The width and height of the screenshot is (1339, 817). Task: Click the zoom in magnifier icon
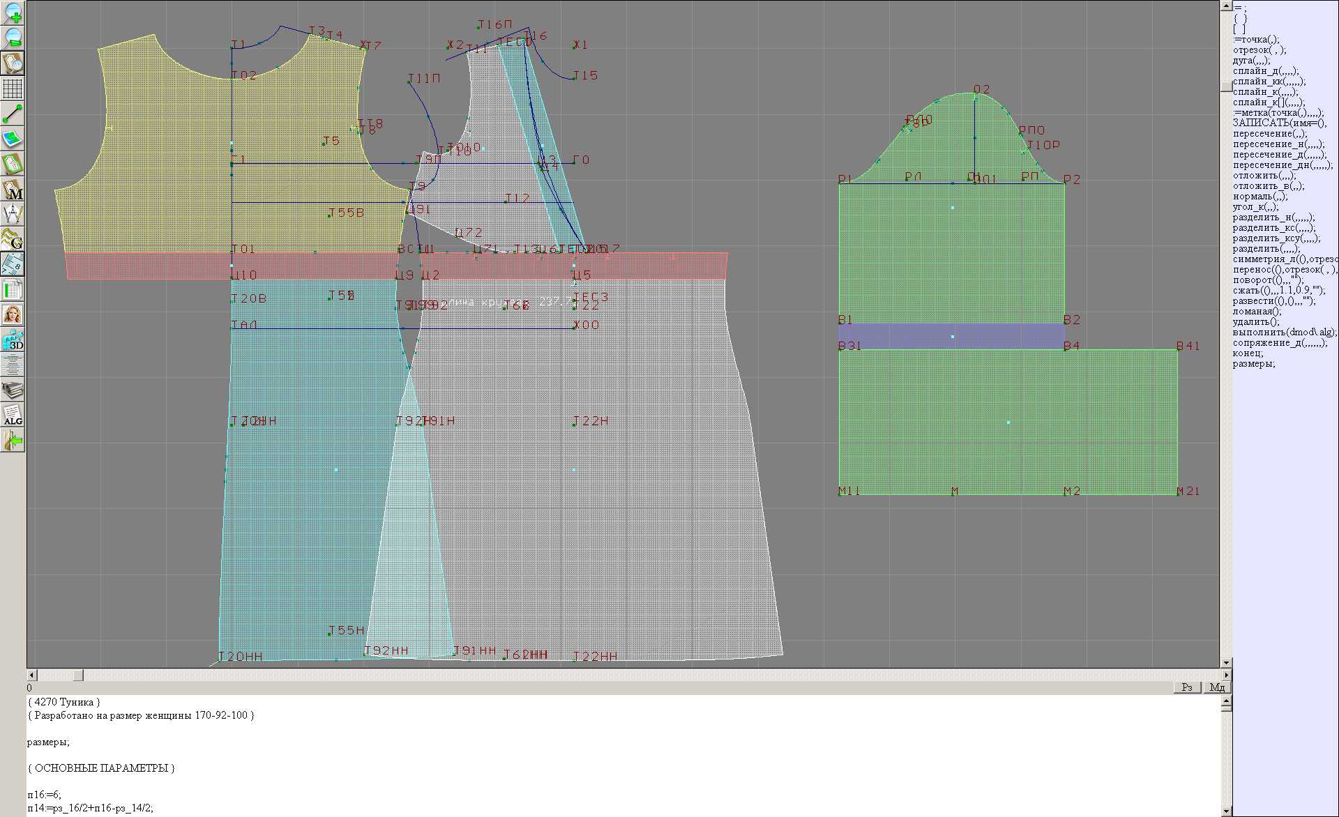(13, 13)
